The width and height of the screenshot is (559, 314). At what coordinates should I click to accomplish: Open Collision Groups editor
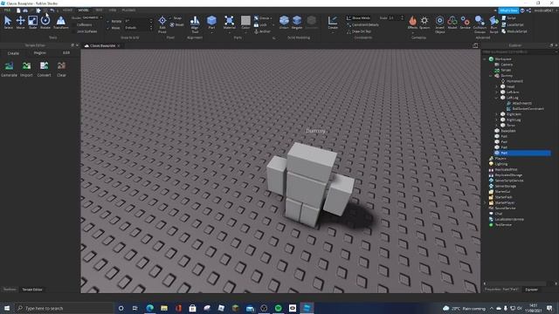[x=480, y=24]
